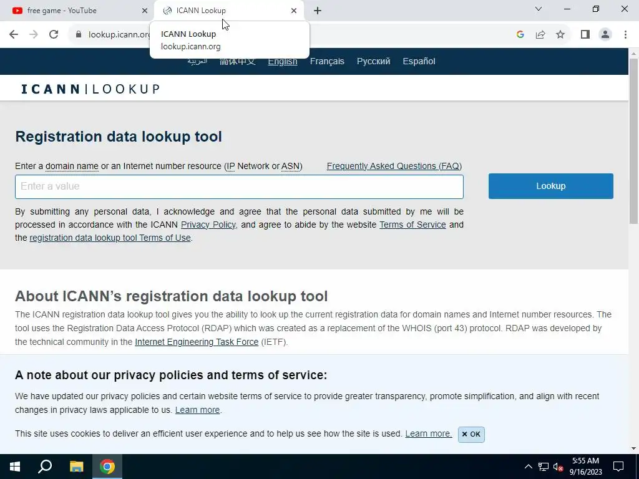Screen dimensions: 639x479
Task: Click the share page icon
Action: tap(540, 35)
